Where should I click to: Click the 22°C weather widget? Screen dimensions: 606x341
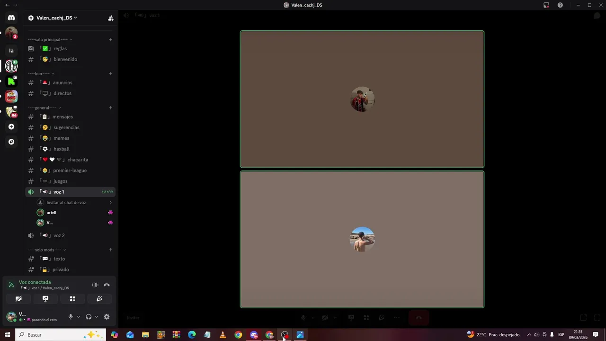coord(493,335)
